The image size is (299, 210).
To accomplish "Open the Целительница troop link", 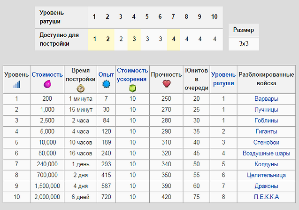I will (266, 175).
